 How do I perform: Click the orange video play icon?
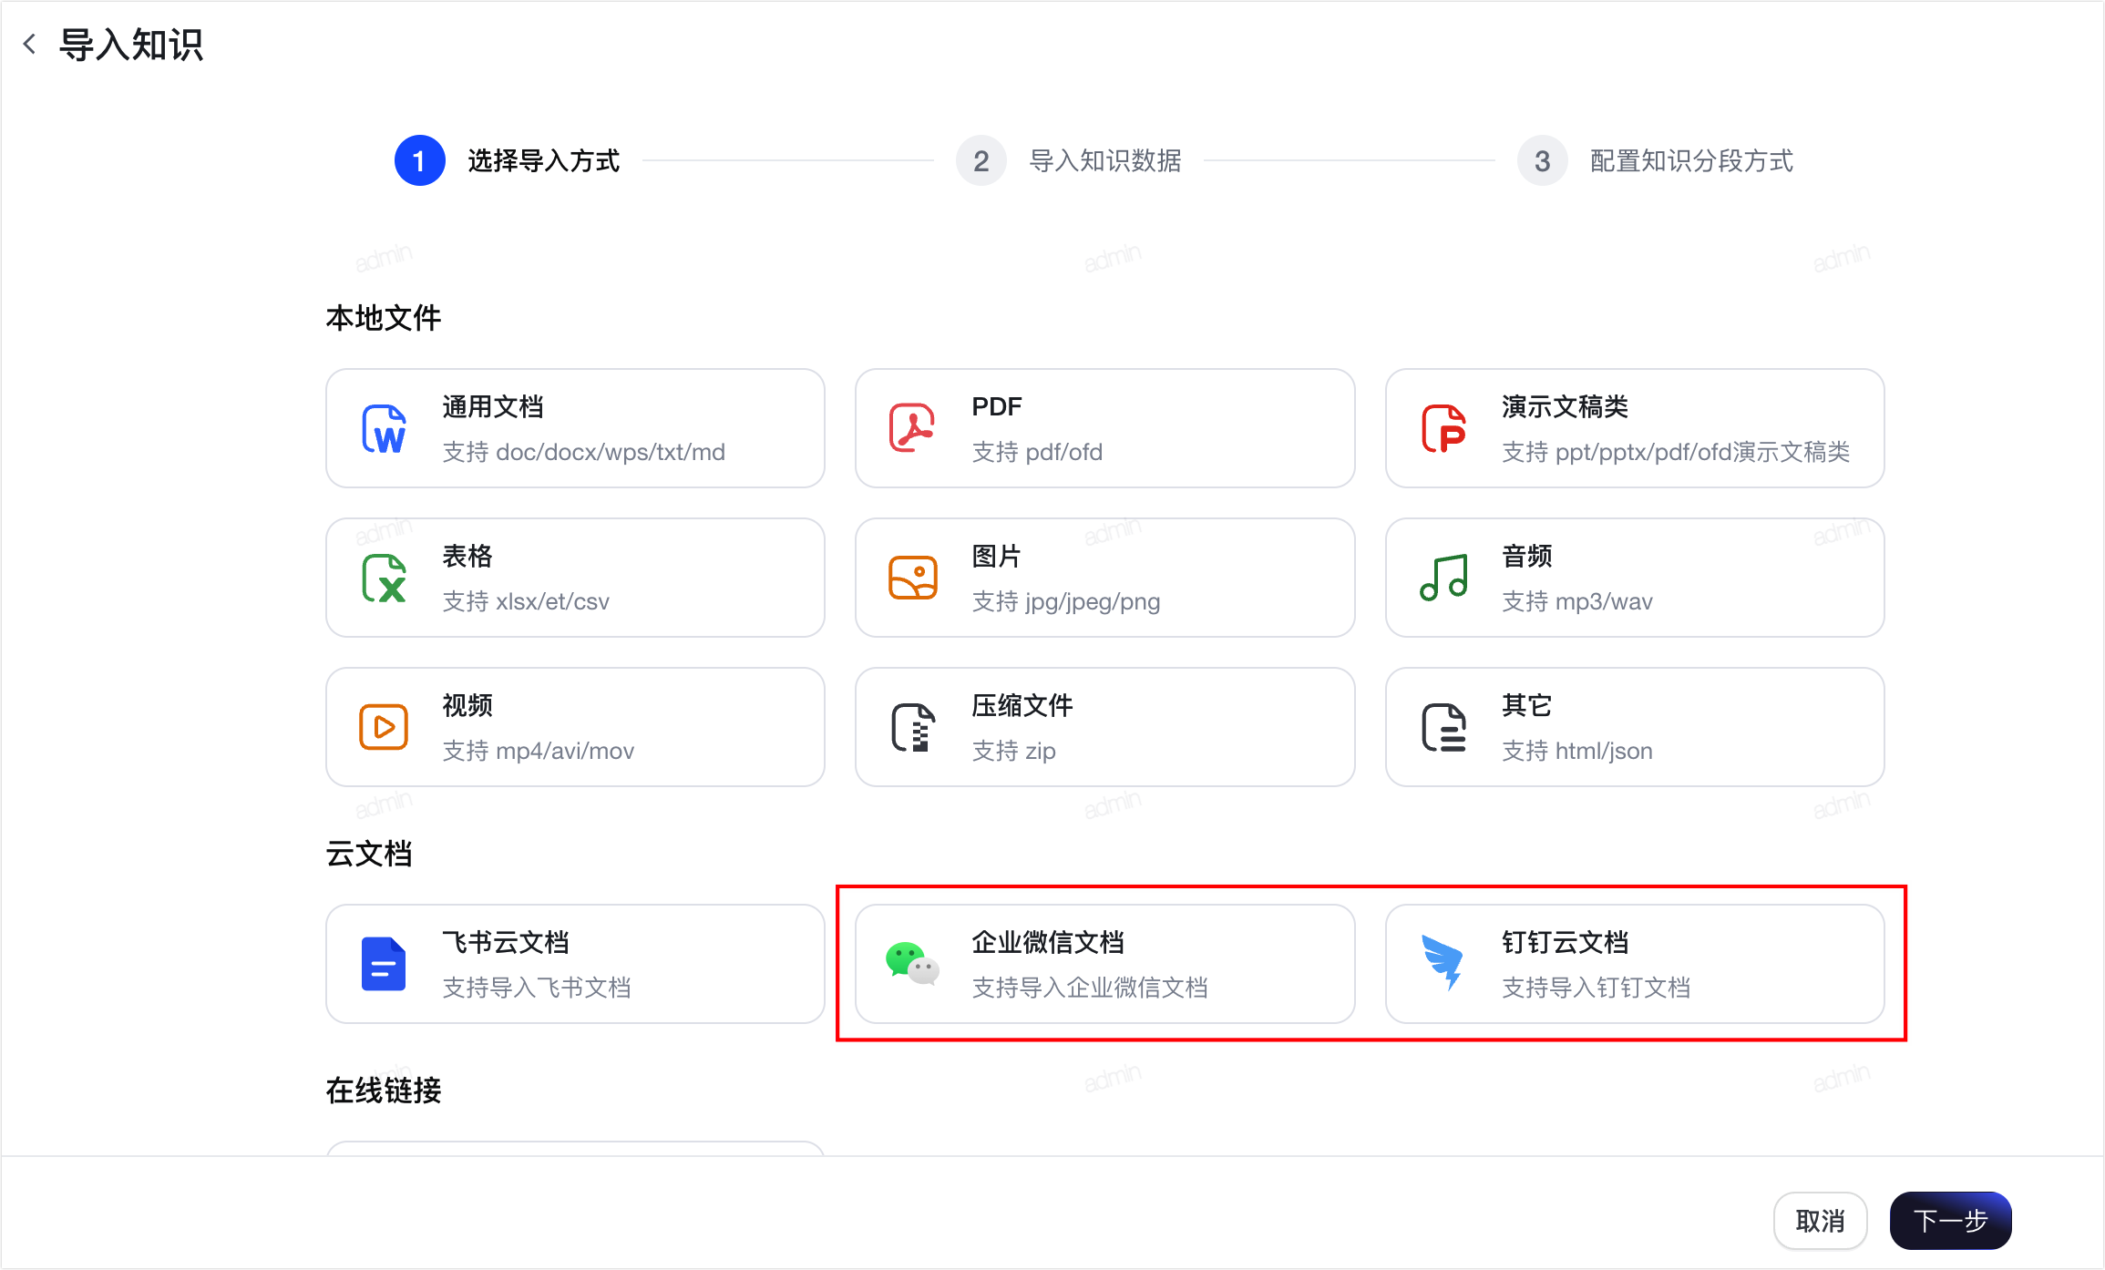click(x=384, y=727)
